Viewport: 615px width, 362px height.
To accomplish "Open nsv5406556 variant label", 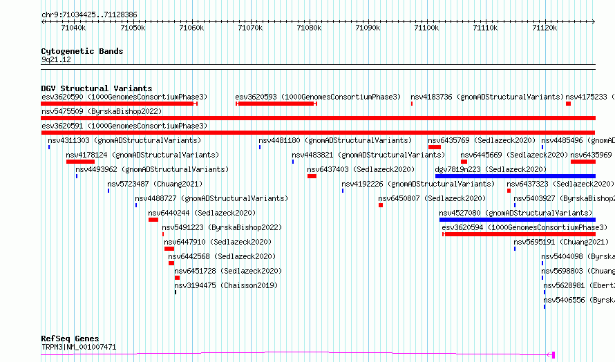I will 579,300.
